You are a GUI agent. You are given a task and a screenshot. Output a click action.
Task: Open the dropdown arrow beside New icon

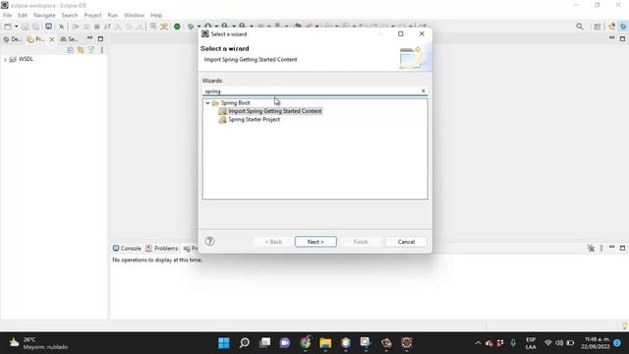tap(16, 27)
